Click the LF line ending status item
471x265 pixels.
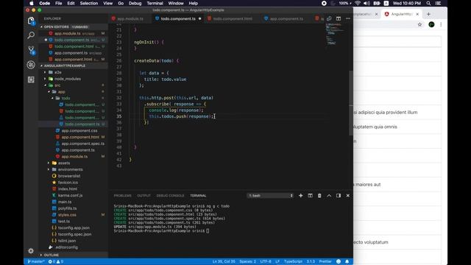point(277,261)
